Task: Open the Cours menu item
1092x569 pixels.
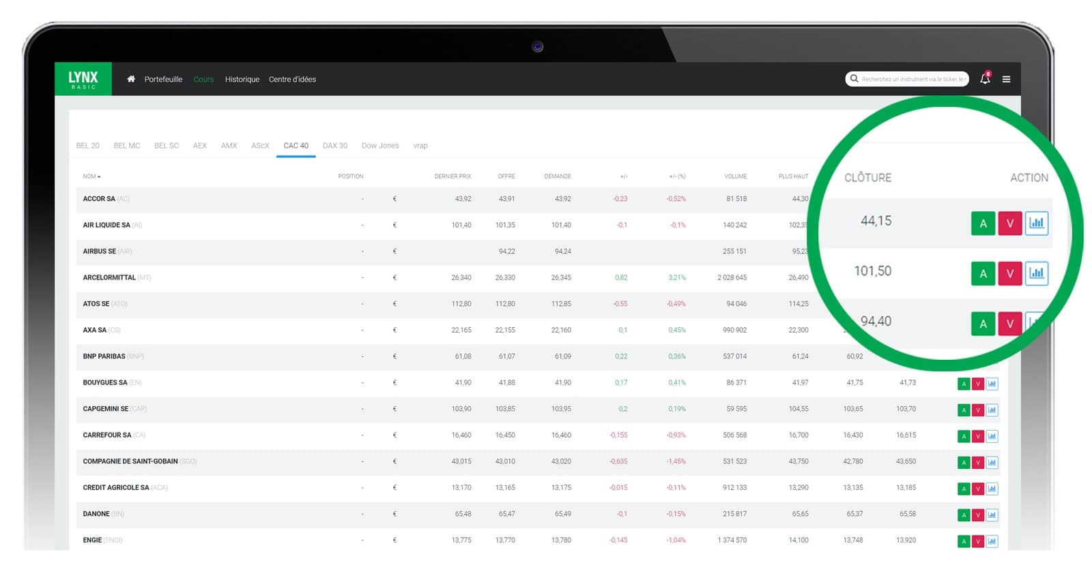Action: pos(203,79)
